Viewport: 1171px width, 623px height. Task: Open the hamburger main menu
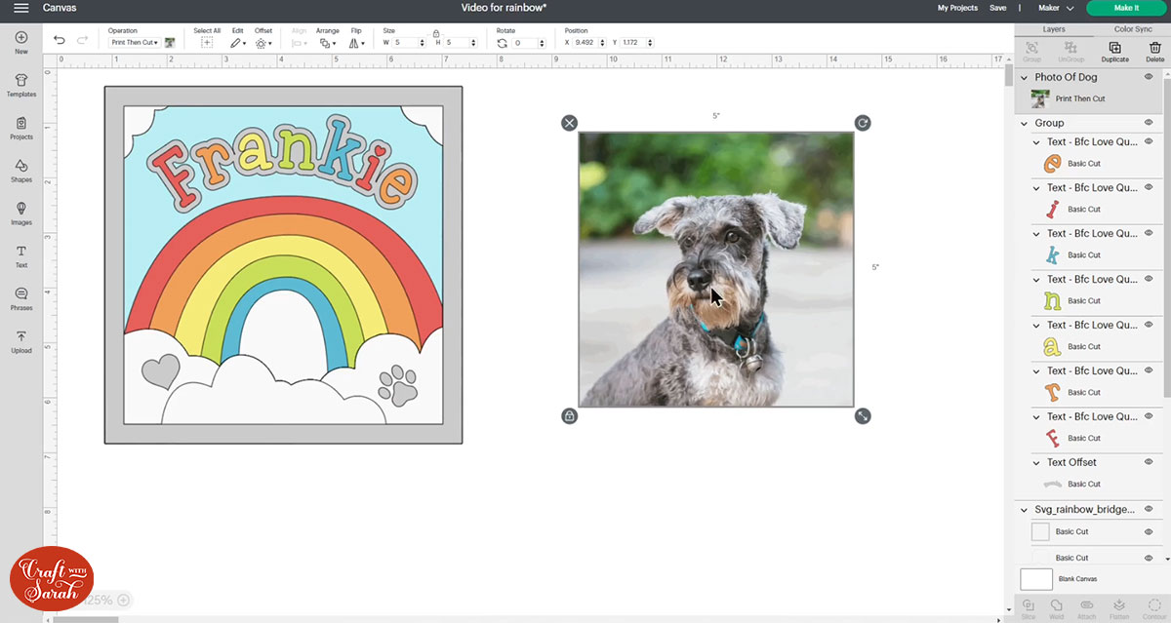pyautogui.click(x=20, y=8)
